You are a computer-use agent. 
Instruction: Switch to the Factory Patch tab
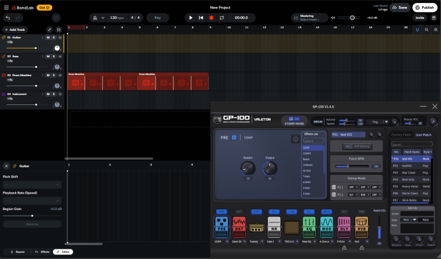pos(401,135)
